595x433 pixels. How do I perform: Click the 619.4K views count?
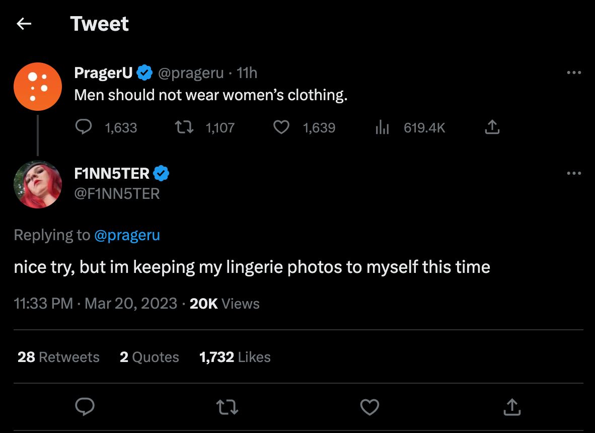coord(424,127)
